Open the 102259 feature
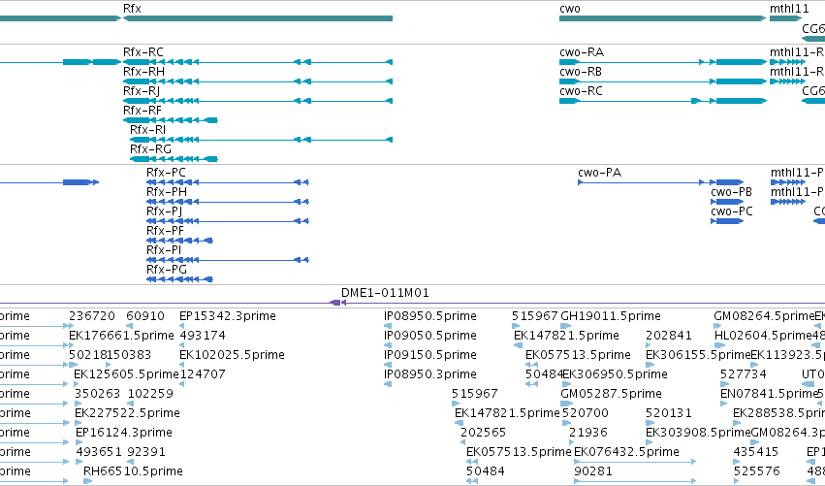825x486 pixels. point(150,394)
